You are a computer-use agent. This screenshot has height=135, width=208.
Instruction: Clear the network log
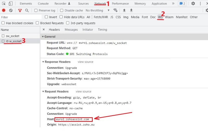pyautogui.click(x=11, y=10)
